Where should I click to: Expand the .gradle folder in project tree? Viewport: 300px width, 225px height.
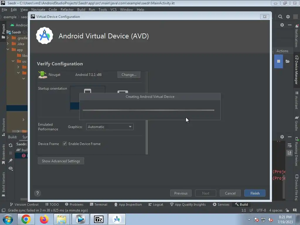pos(8,38)
